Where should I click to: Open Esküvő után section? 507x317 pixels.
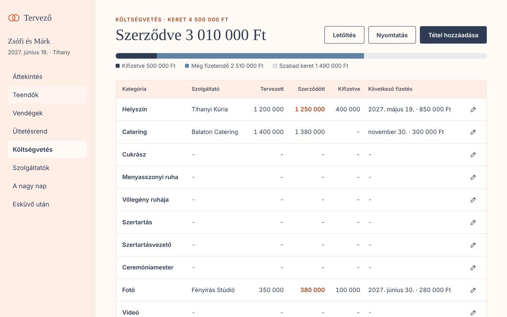click(x=47, y=204)
